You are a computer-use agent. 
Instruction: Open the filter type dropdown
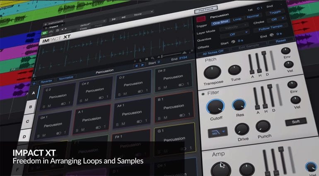point(217,132)
